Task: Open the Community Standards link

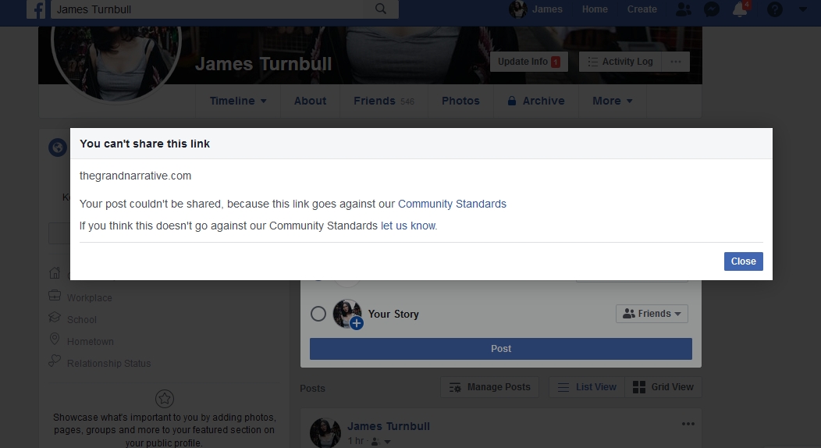Action: point(452,204)
